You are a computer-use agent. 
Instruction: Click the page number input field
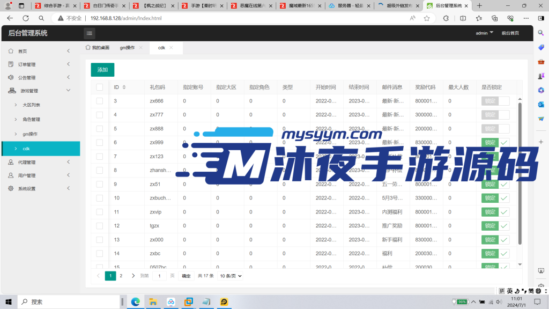[159, 276]
